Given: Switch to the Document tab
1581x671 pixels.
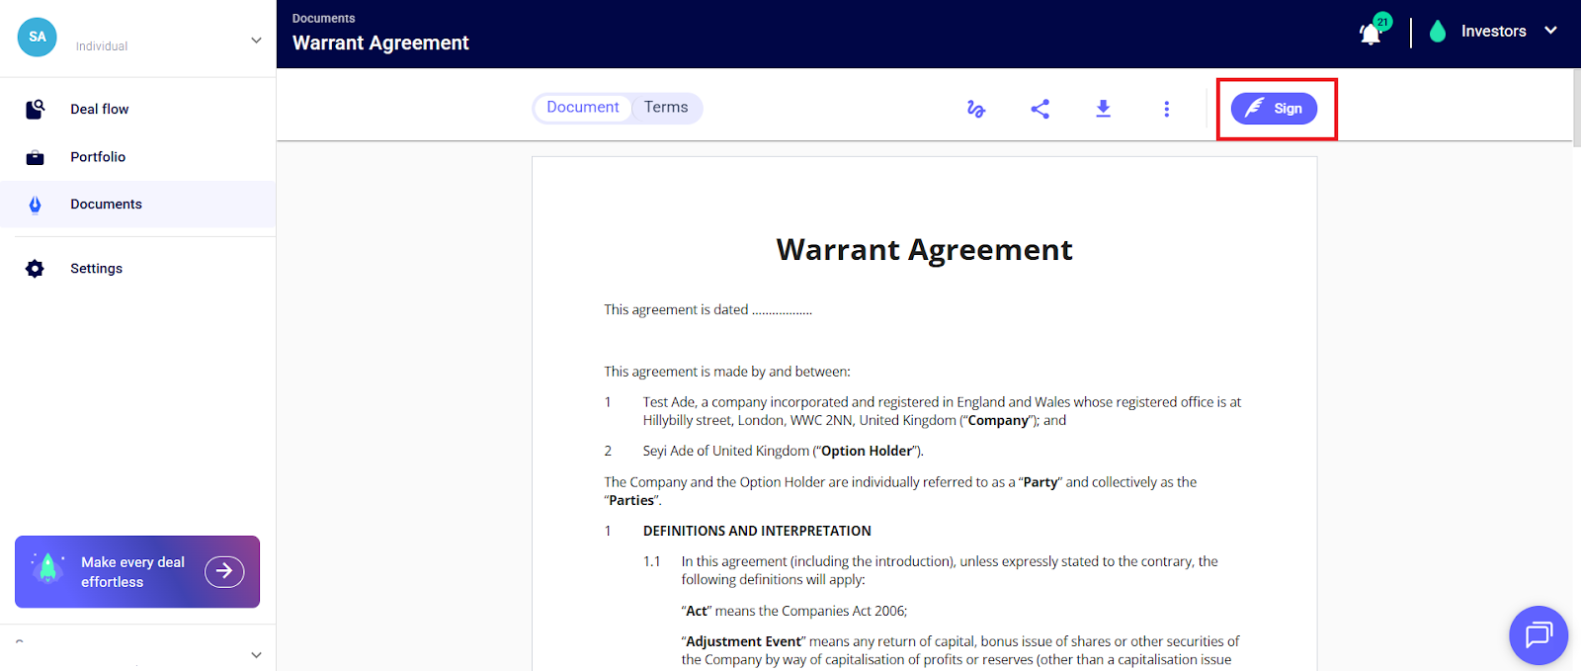Looking at the screenshot, I should (x=583, y=108).
